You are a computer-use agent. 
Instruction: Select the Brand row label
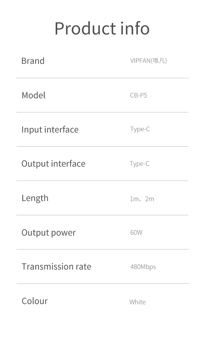(x=33, y=61)
